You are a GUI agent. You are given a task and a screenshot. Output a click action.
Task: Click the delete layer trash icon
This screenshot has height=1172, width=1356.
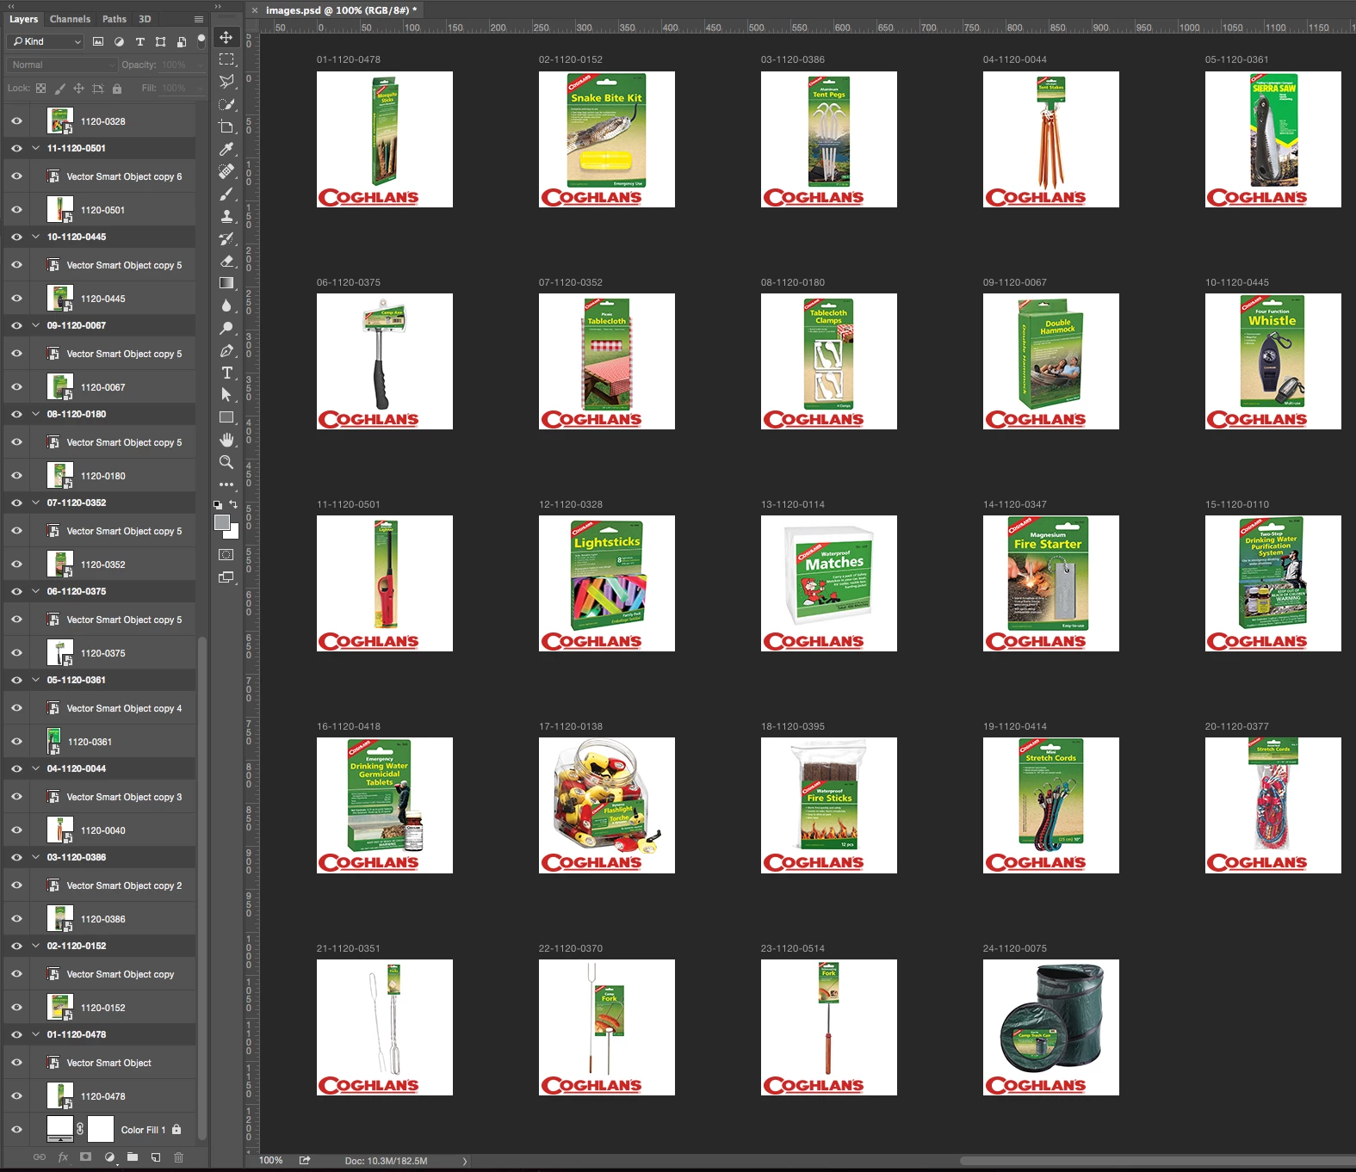pyautogui.click(x=179, y=1157)
